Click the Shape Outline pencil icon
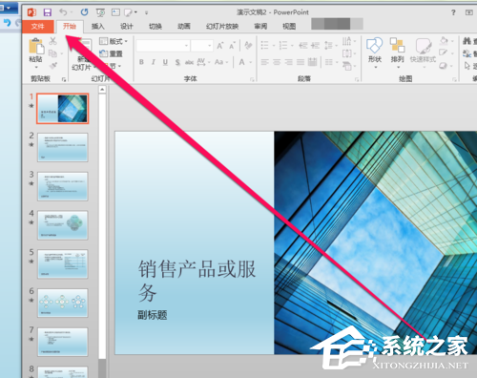 (x=443, y=52)
